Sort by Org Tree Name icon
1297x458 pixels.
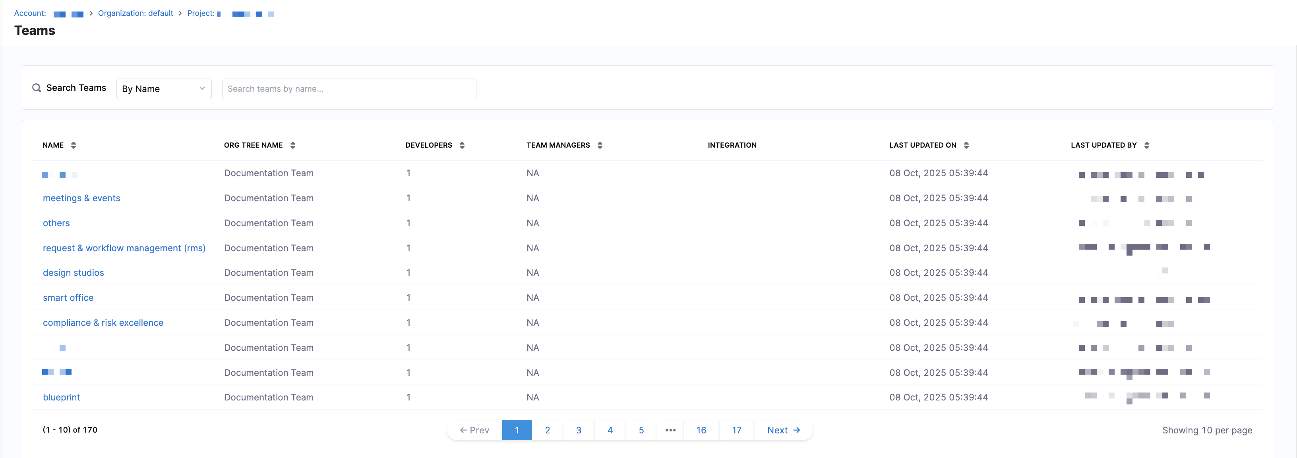(292, 145)
